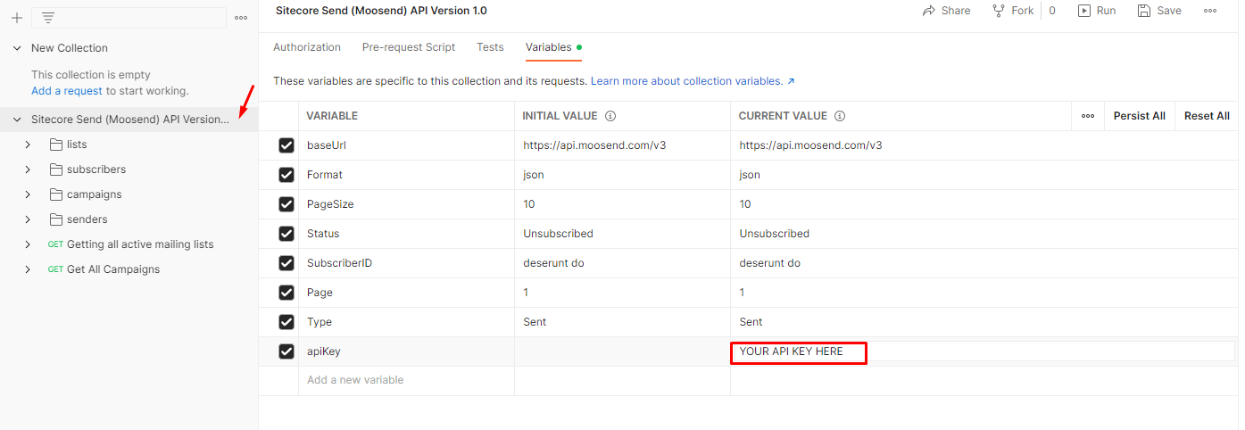Click the filter icon in sidebar search
1245x430 pixels.
48,18
